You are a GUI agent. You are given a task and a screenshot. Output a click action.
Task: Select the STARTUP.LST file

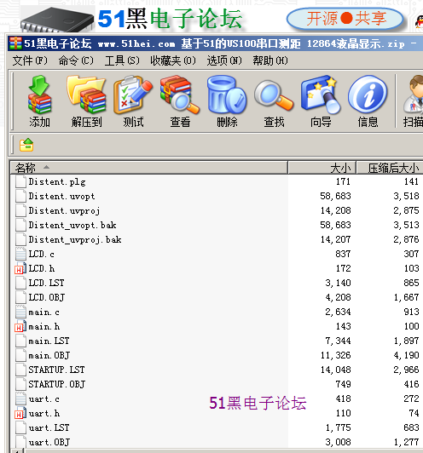click(x=56, y=370)
